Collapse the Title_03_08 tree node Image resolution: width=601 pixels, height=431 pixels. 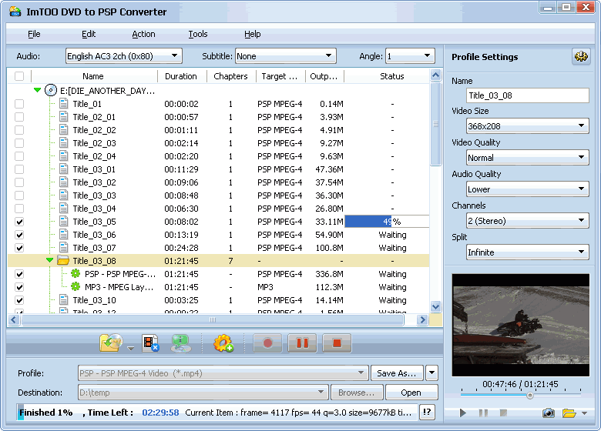49,261
